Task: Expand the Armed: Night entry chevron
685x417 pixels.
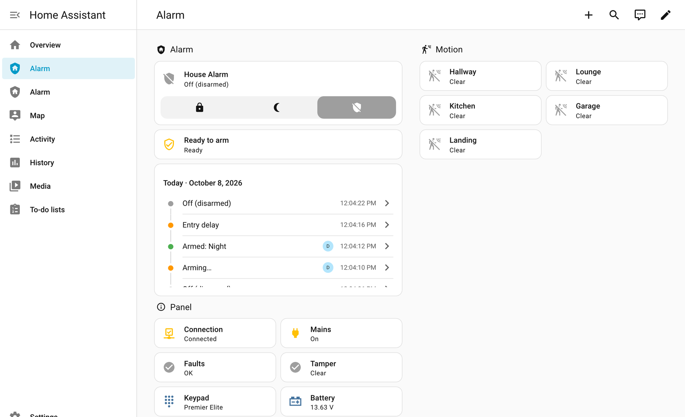Action: pyautogui.click(x=387, y=246)
